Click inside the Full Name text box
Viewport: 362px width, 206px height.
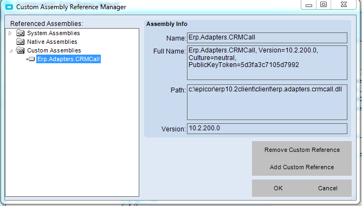(x=267, y=63)
